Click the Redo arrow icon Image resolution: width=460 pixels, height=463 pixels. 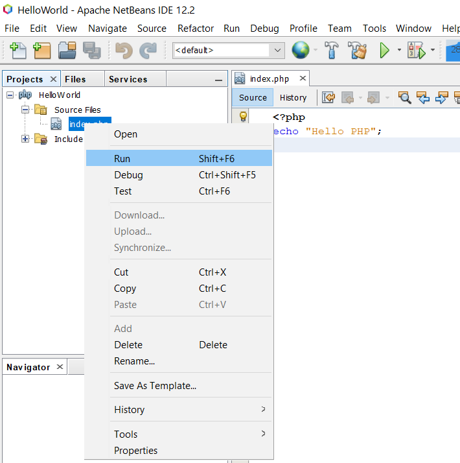[148, 51]
